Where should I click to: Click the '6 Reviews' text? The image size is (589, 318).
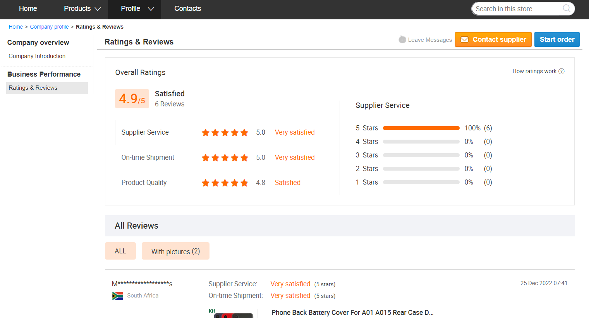tap(170, 104)
